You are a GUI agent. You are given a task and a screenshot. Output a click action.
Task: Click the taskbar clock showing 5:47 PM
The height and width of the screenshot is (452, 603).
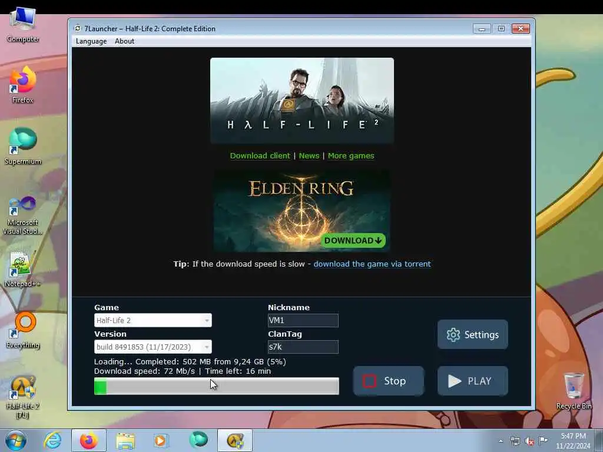point(572,441)
